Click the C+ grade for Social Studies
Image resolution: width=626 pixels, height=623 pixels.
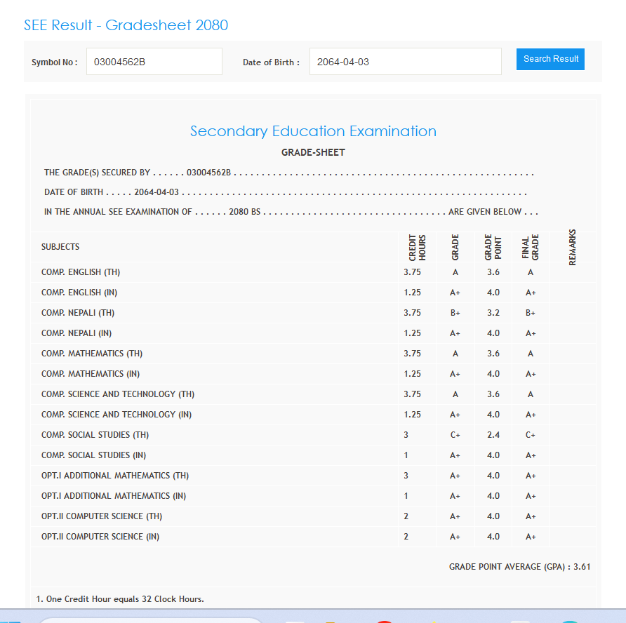coord(455,435)
